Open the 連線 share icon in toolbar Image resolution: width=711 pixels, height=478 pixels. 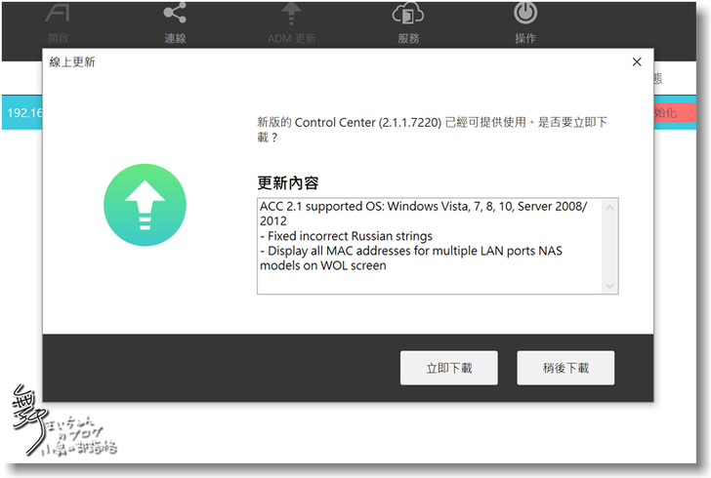click(x=175, y=22)
